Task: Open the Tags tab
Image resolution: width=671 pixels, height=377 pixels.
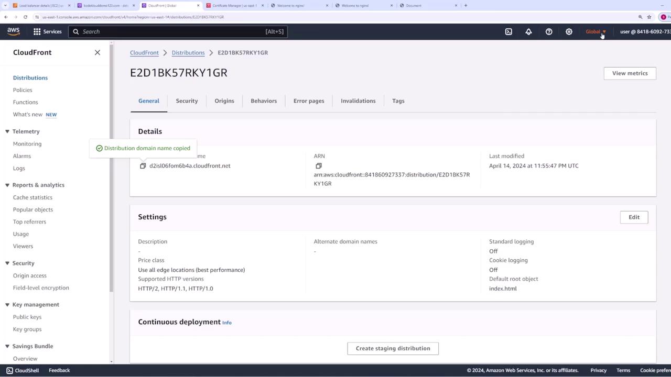Action: (398, 101)
